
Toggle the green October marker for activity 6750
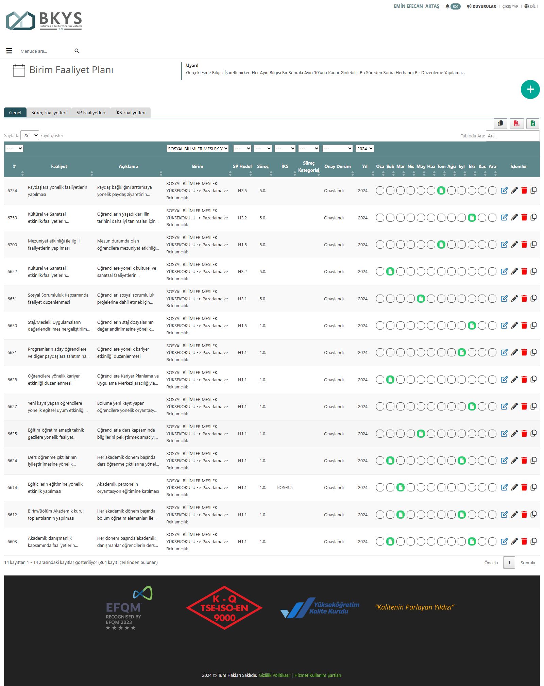tap(472, 218)
